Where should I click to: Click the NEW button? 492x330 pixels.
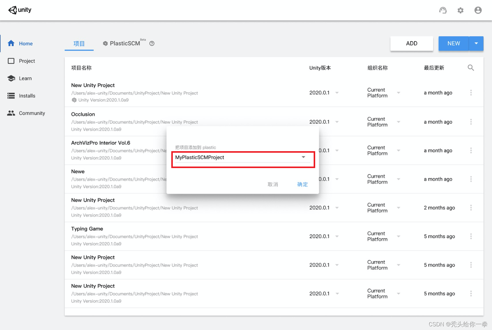coord(454,43)
